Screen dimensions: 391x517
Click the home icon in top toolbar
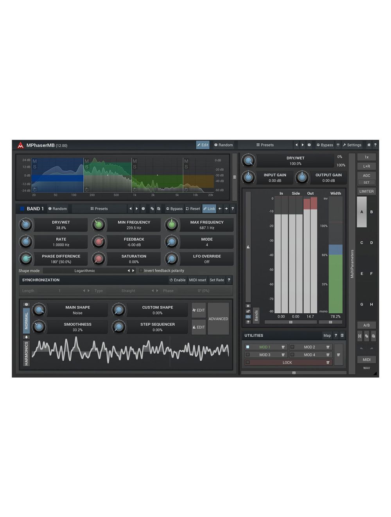(x=368, y=145)
